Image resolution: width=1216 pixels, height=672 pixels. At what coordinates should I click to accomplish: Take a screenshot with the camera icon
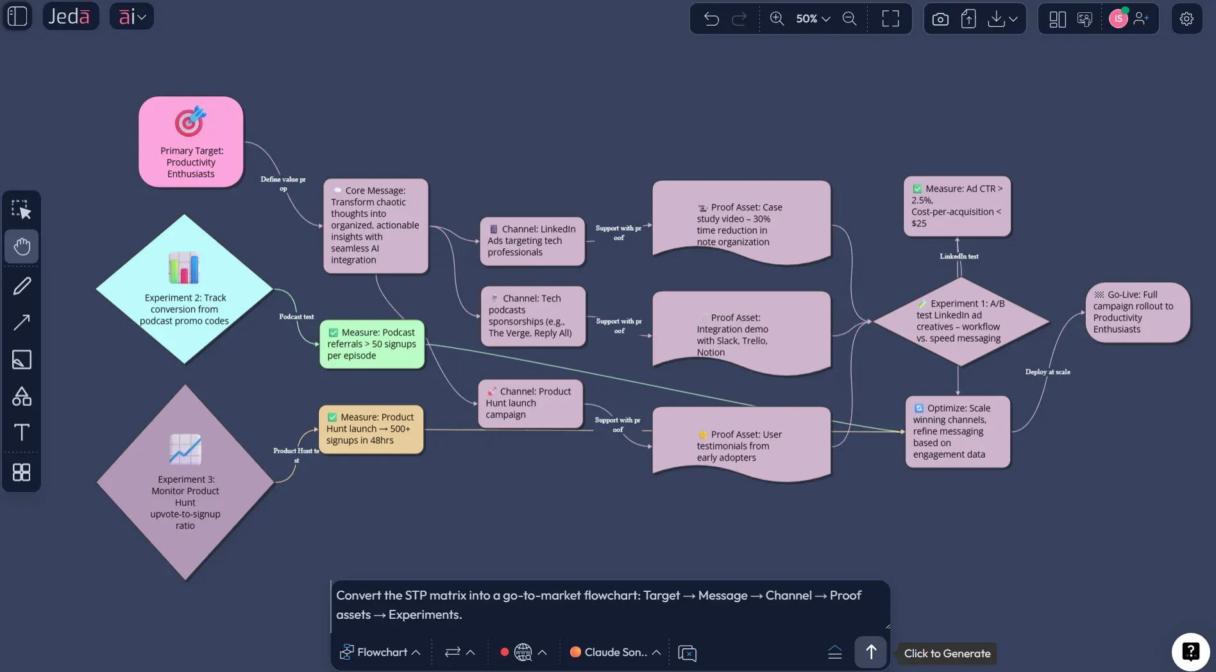(x=940, y=19)
